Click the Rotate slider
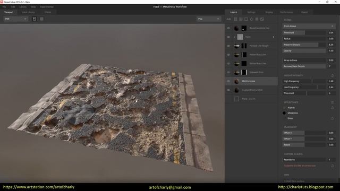 (304, 145)
